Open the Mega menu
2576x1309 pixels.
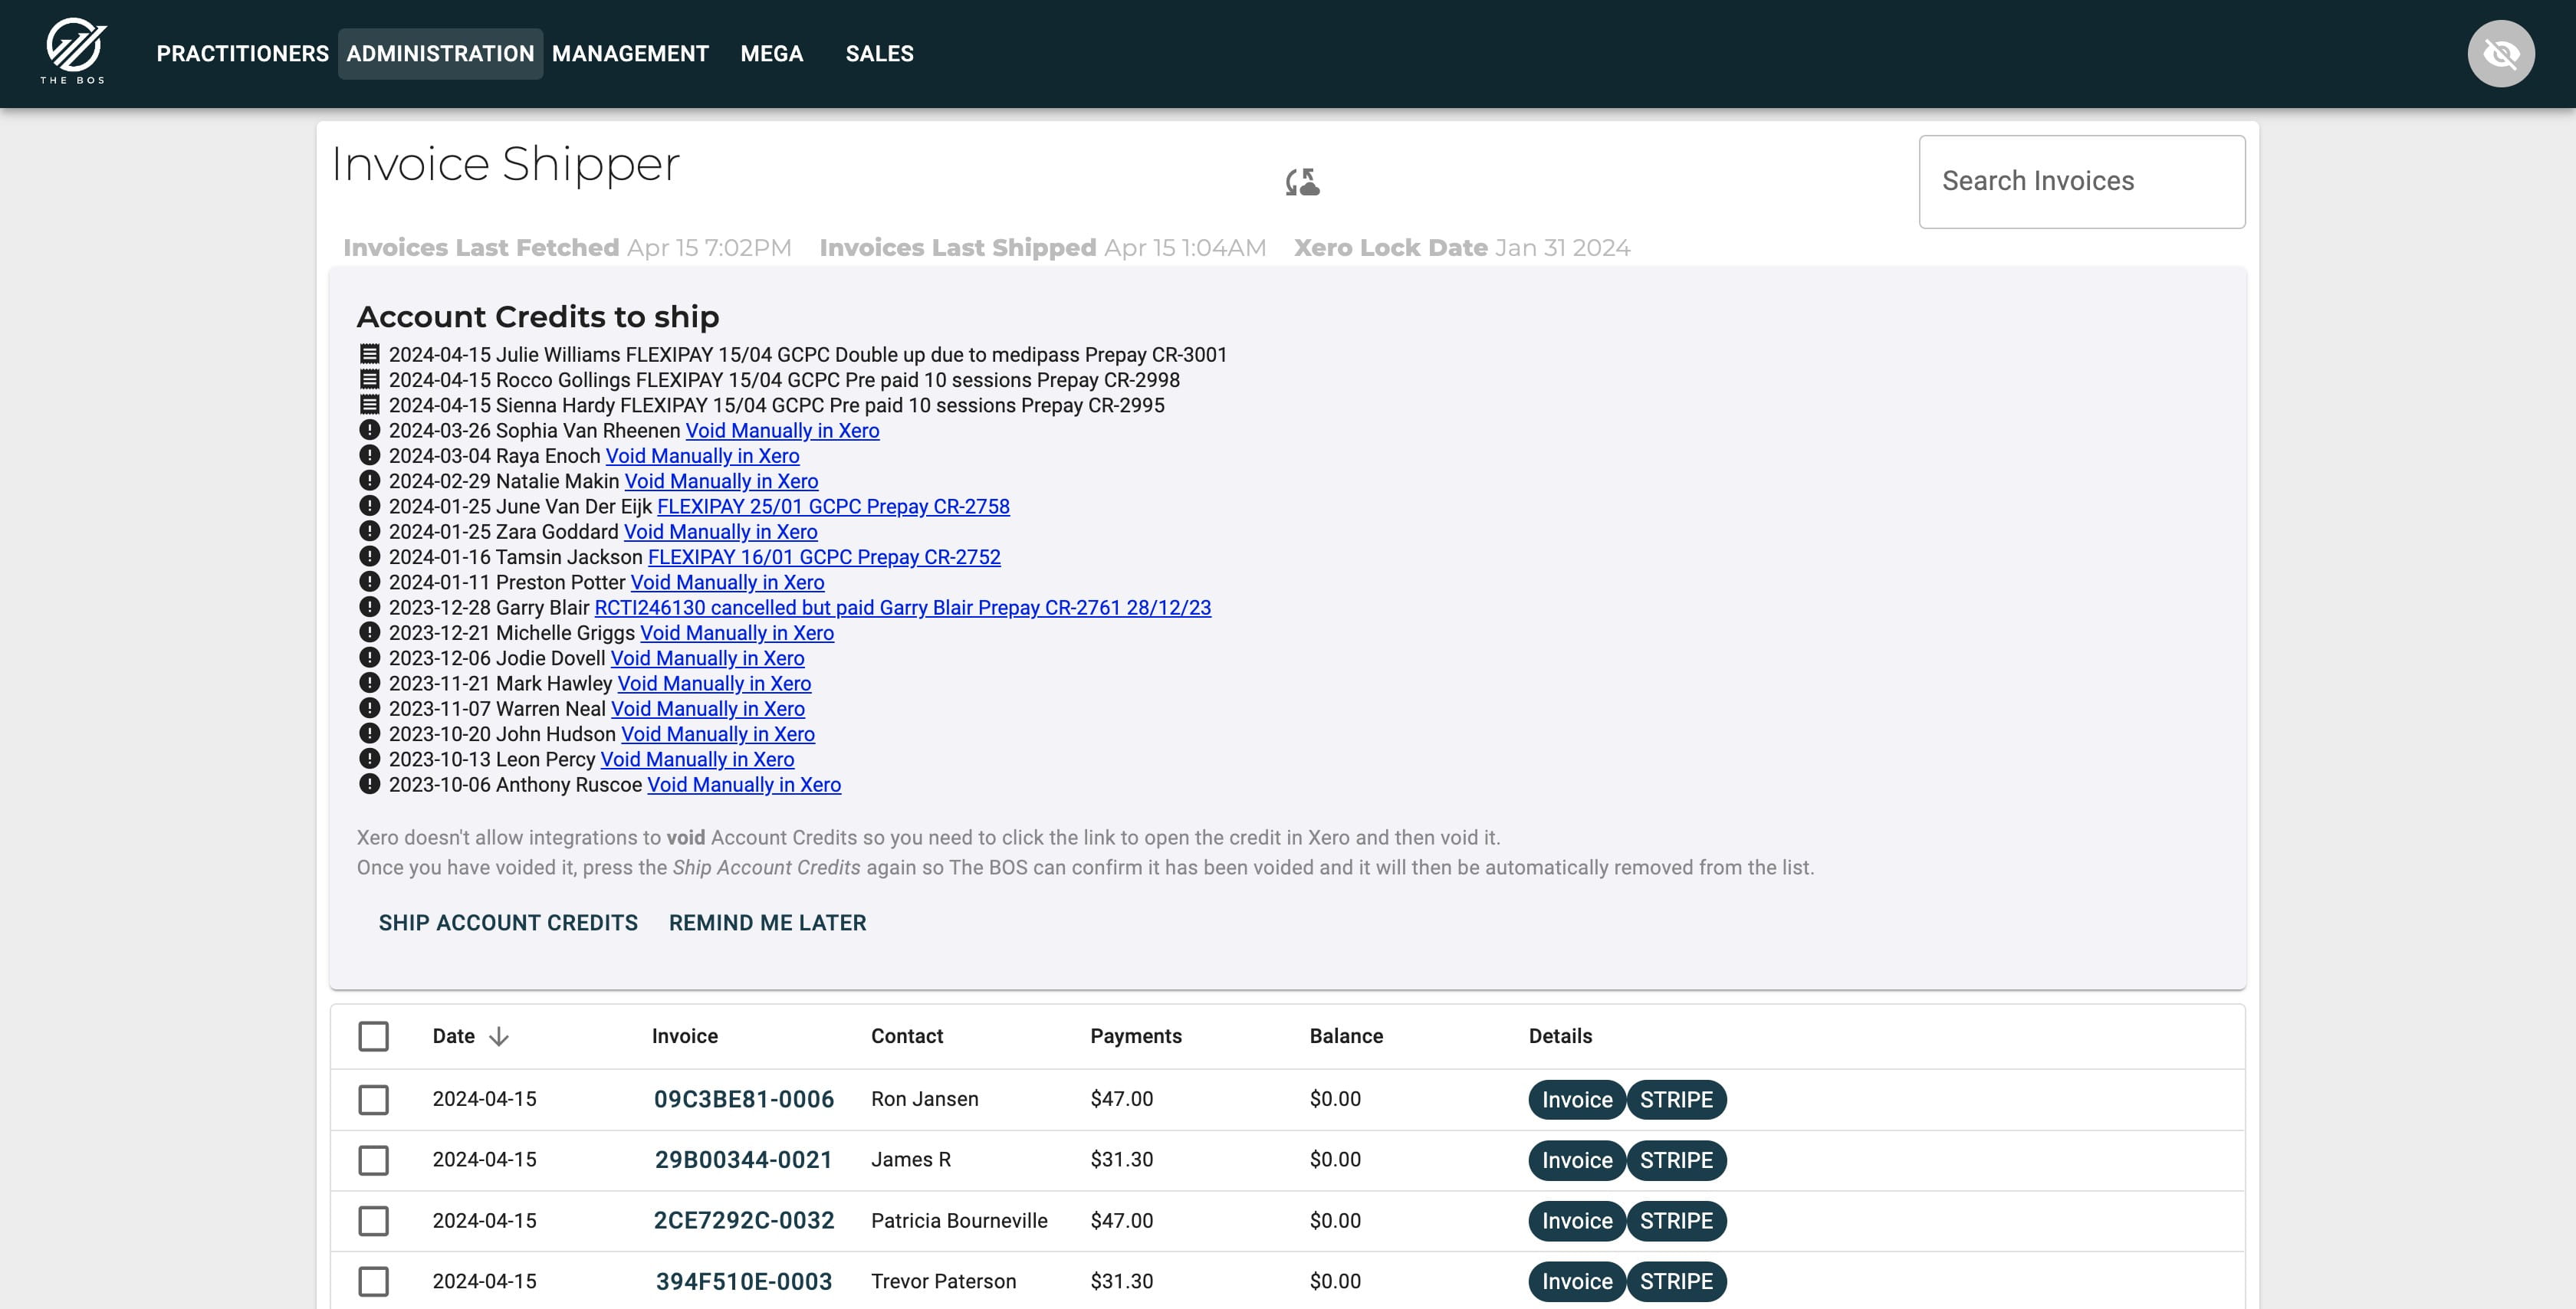[771, 54]
